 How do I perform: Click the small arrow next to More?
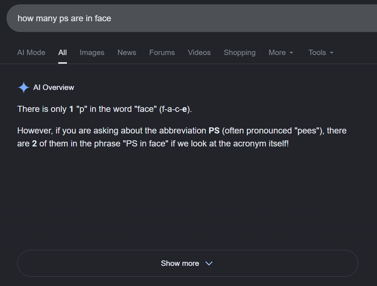[x=291, y=53]
